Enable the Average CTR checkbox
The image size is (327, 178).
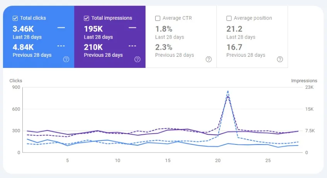click(158, 18)
